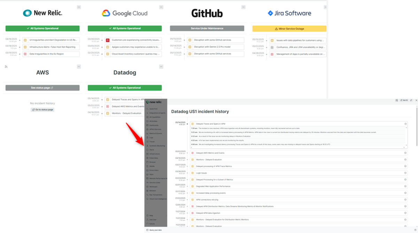Click the New Relic logo in sidebar
418x233 pixels.
tap(154, 102)
